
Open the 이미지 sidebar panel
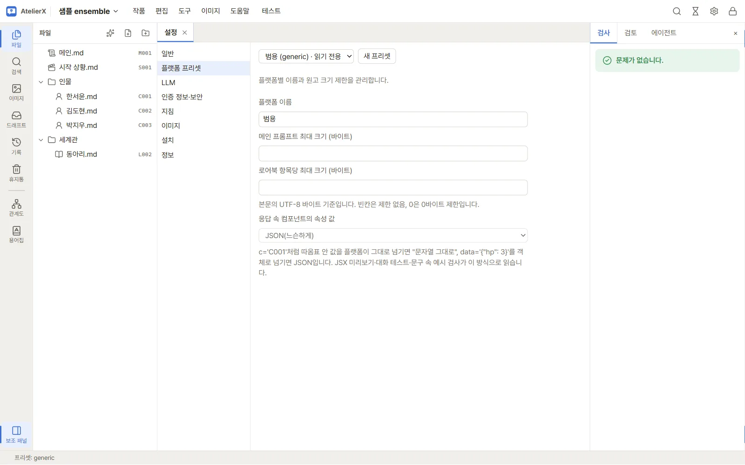click(16, 93)
